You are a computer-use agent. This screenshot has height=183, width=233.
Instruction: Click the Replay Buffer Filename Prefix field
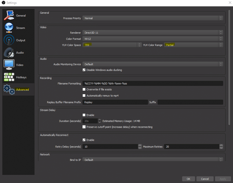pyautogui.click(x=115, y=102)
